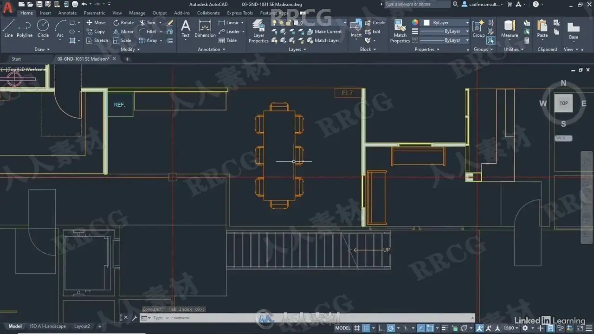Launch the Stretch command

[97, 40]
